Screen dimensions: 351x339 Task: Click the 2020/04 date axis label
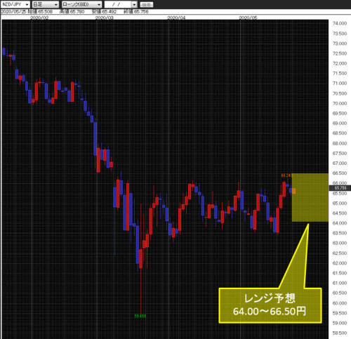[x=176, y=18]
